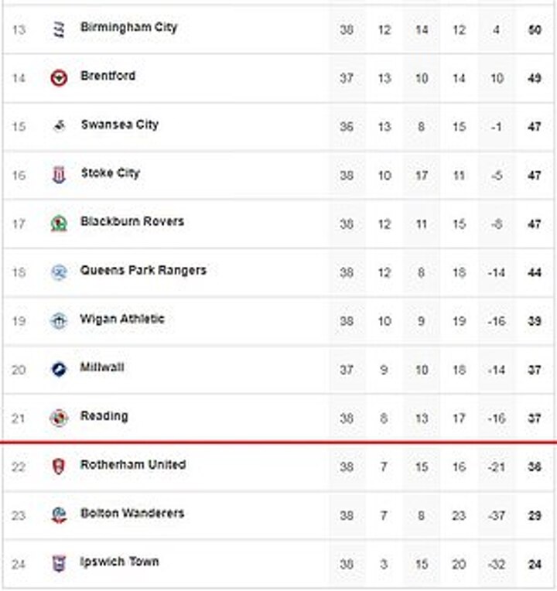The height and width of the screenshot is (591, 557).
Task: Select the Ipswich Town team name
Action: (x=120, y=561)
